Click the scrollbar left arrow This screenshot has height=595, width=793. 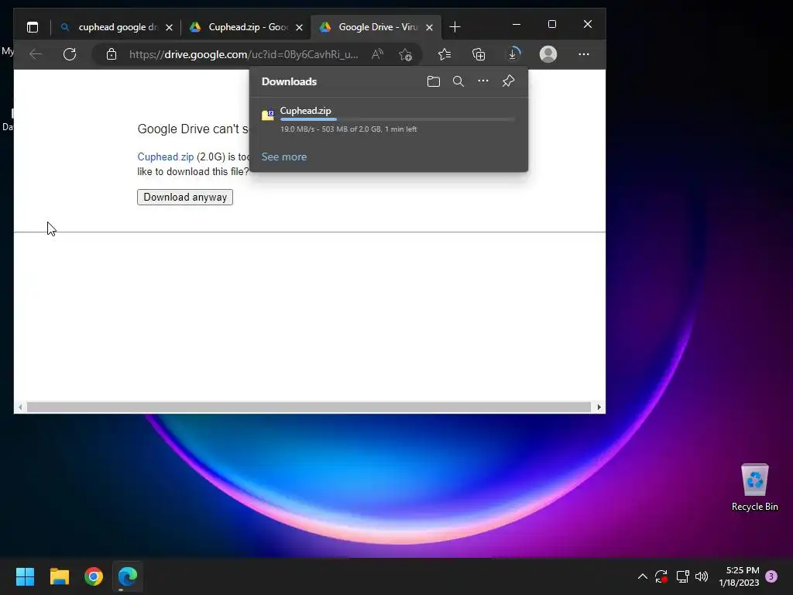(x=19, y=408)
